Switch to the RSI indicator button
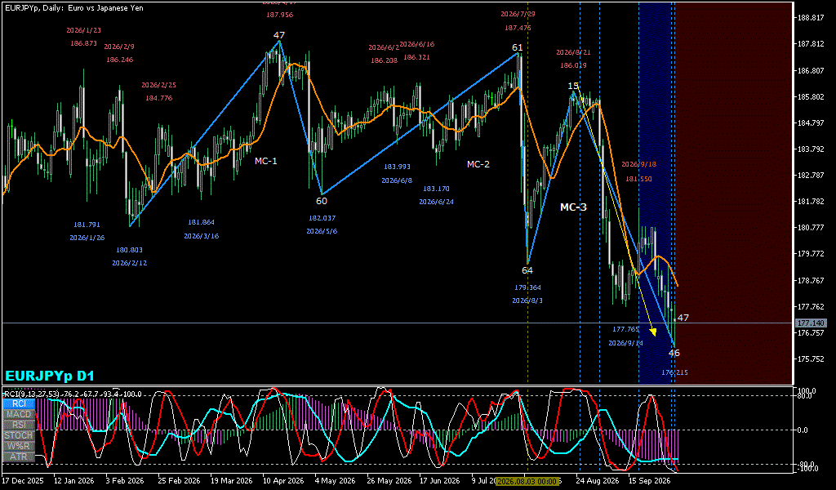 click(x=19, y=425)
